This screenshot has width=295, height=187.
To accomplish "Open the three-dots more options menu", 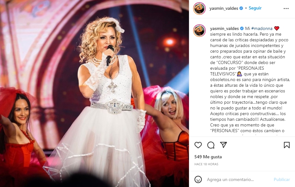I will (x=286, y=9).
